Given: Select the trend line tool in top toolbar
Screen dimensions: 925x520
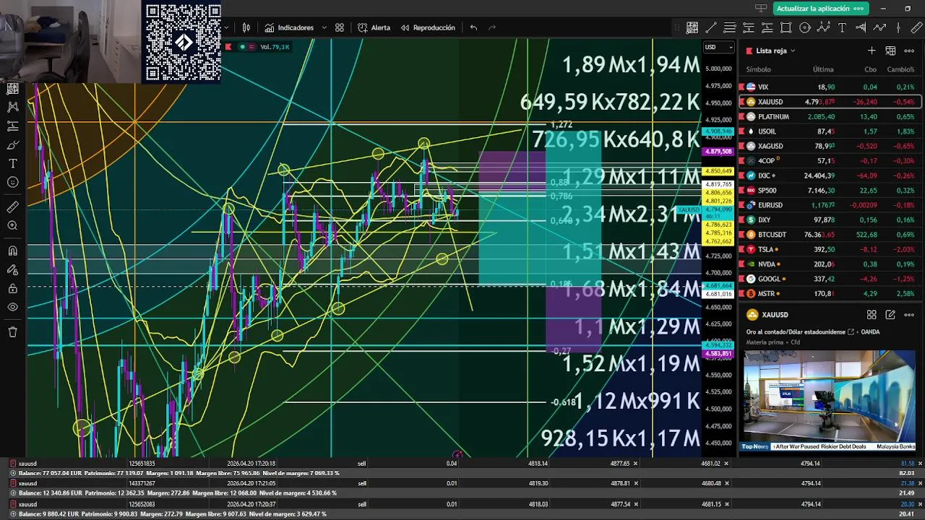Looking at the screenshot, I should click(x=711, y=27).
